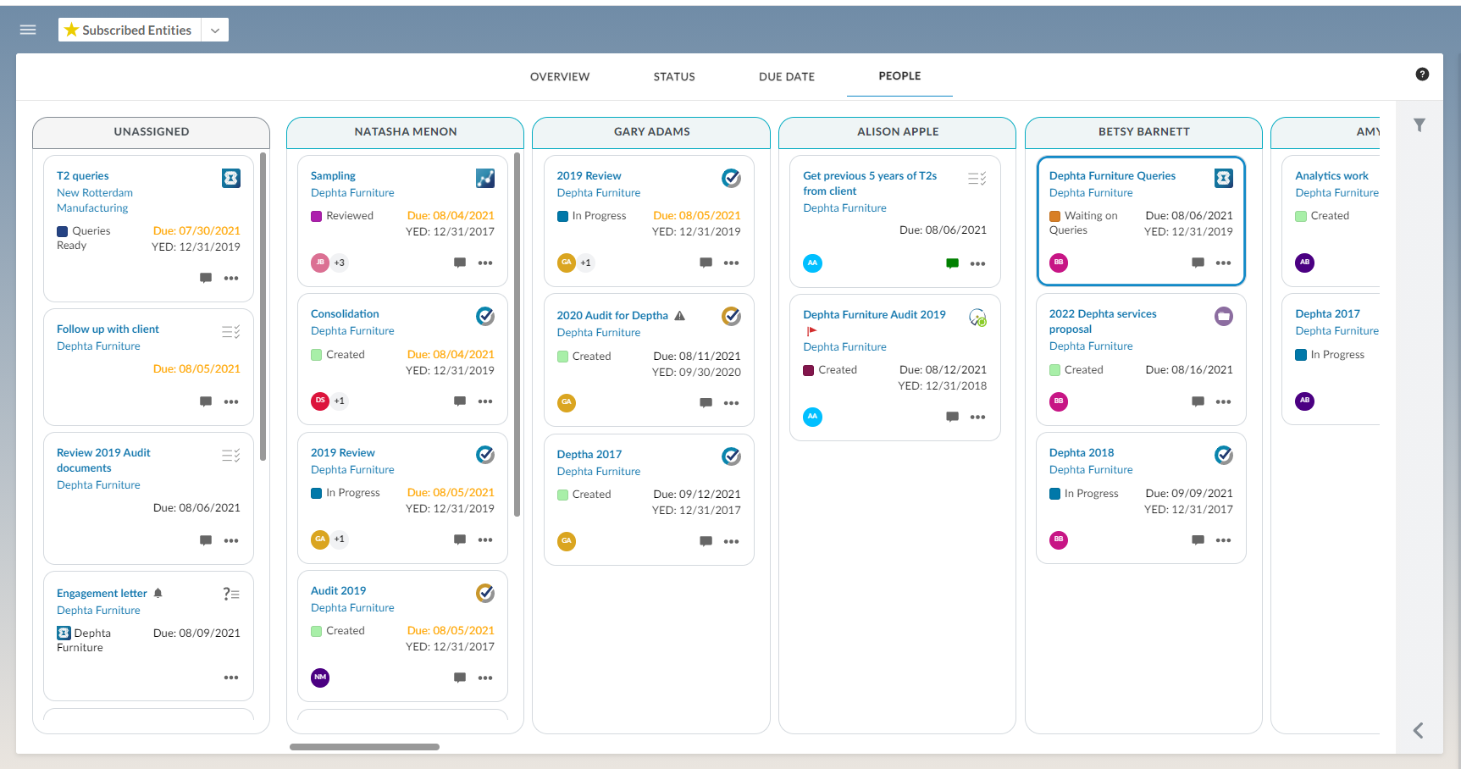Toggle checklist icon on Follow up with client
The image size is (1461, 769).
pos(230,331)
